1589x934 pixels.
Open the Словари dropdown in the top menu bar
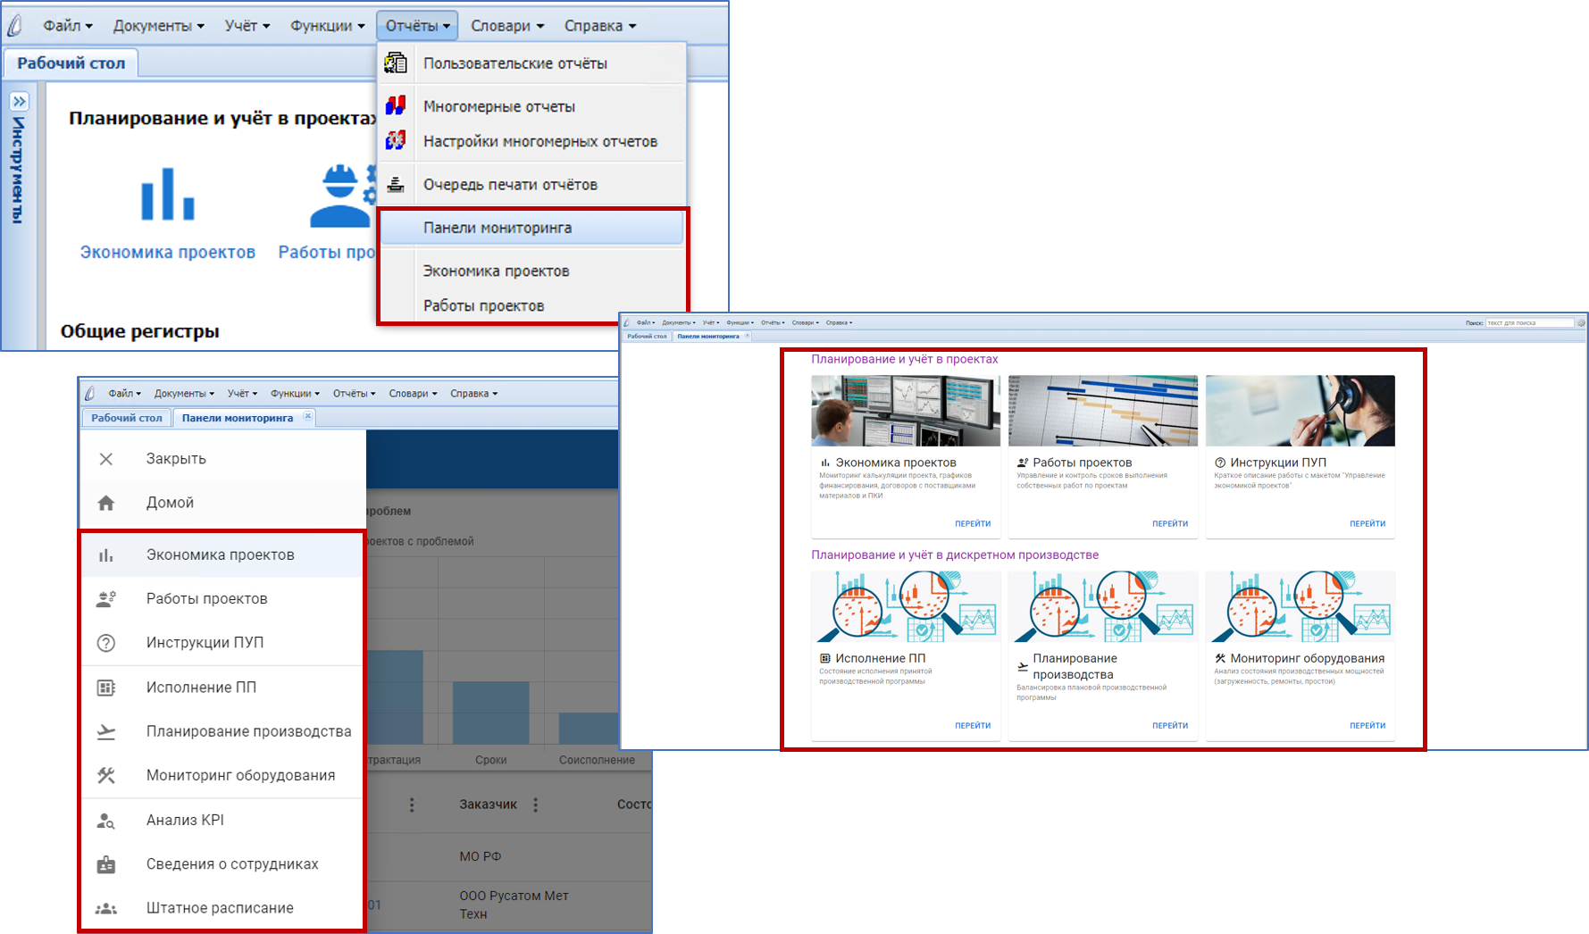point(506,26)
